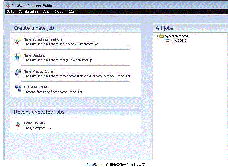228x167 pixels.
Task: Click sync-39642 icon under Recent executed jobs
Action: click(x=18, y=125)
